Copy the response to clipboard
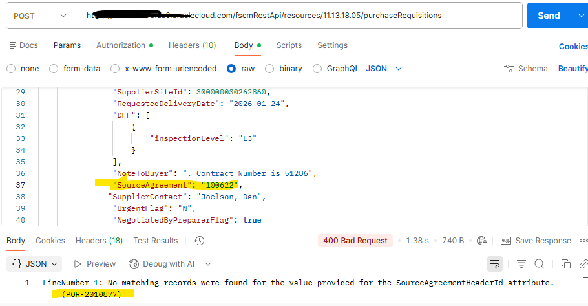This screenshot has height=306, width=588. coord(565,264)
